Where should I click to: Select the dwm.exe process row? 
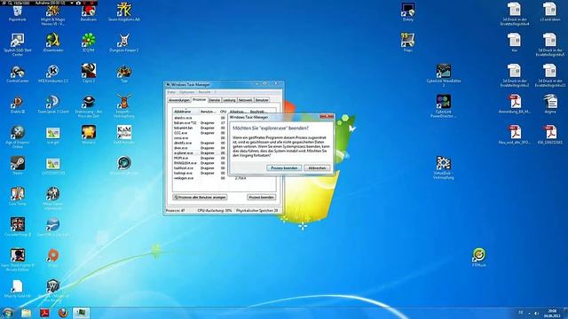coord(201,148)
